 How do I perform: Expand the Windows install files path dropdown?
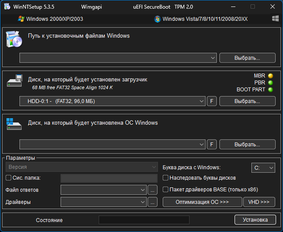213,58
